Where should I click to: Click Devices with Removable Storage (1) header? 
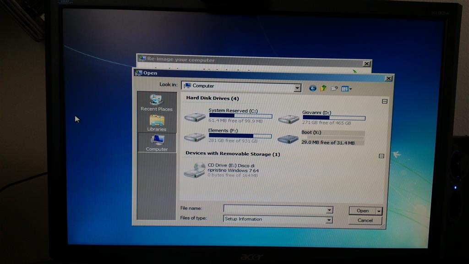pyautogui.click(x=233, y=154)
